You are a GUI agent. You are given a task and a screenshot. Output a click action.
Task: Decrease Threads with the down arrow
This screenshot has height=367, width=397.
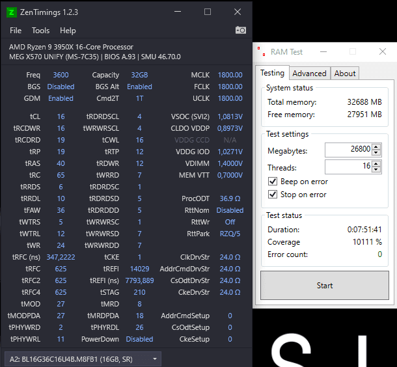point(376,170)
